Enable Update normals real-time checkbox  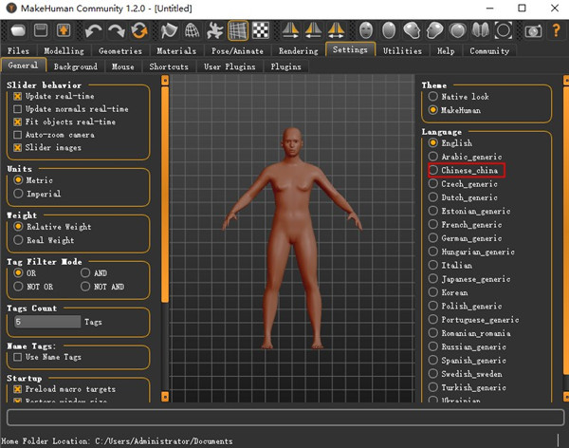18,109
